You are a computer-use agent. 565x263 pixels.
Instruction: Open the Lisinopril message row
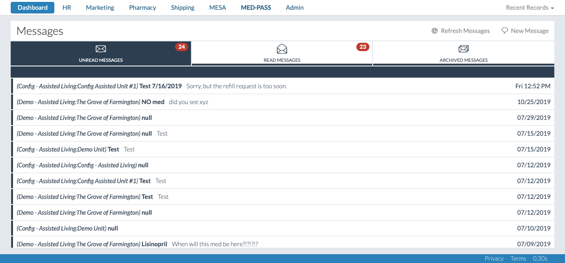(x=186, y=244)
